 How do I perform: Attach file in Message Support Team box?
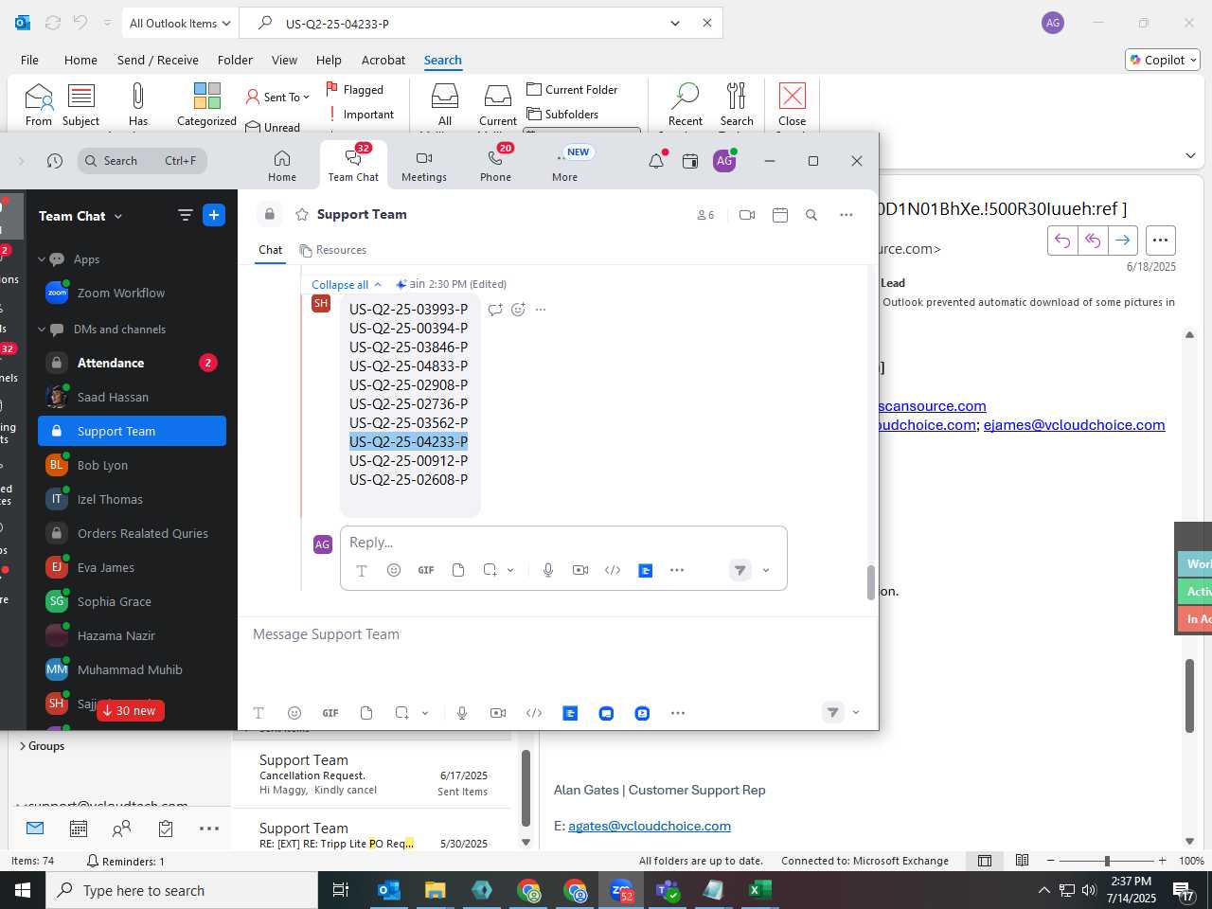[x=366, y=713]
